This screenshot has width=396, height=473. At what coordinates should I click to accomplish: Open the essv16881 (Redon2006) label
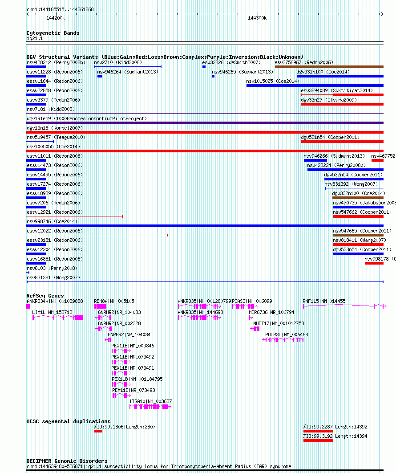55,259
